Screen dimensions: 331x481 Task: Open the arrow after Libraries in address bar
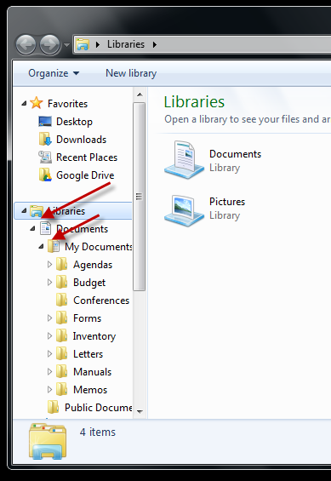click(155, 45)
